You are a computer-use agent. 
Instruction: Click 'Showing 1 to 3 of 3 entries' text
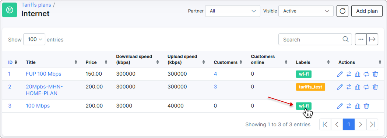pyautogui.click(x=278, y=124)
